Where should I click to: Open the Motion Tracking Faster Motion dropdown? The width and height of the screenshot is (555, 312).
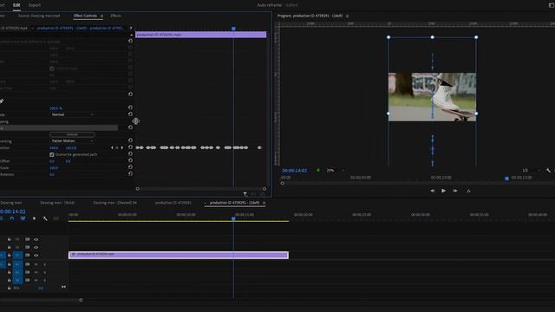point(72,140)
